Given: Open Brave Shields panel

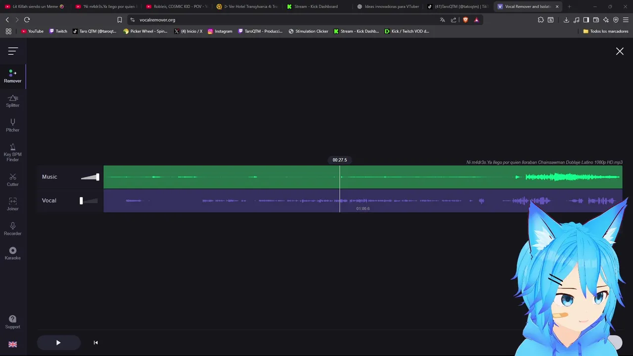Looking at the screenshot, I should 465,20.
